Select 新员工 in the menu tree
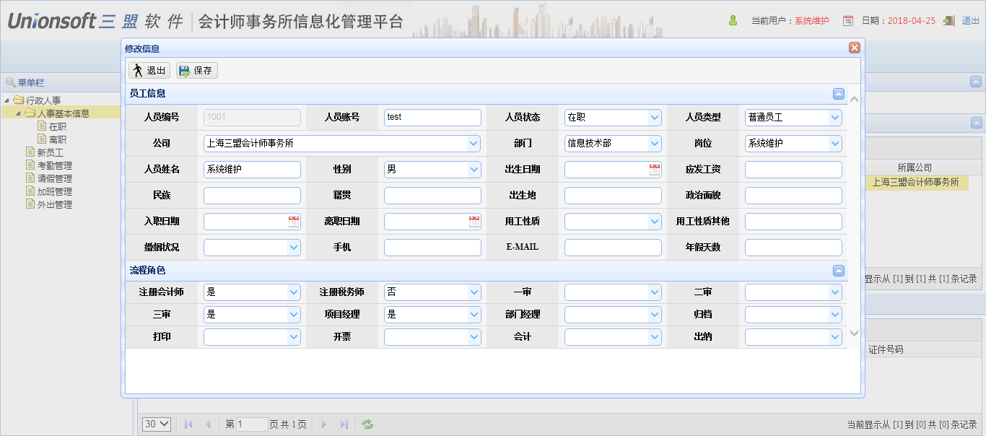986x436 pixels. (x=50, y=152)
